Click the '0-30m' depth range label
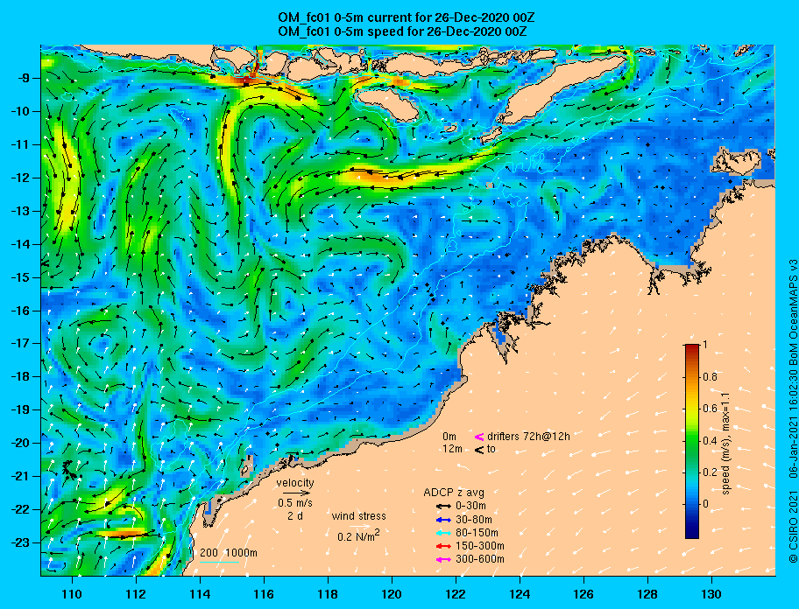The image size is (799, 609). 470,507
